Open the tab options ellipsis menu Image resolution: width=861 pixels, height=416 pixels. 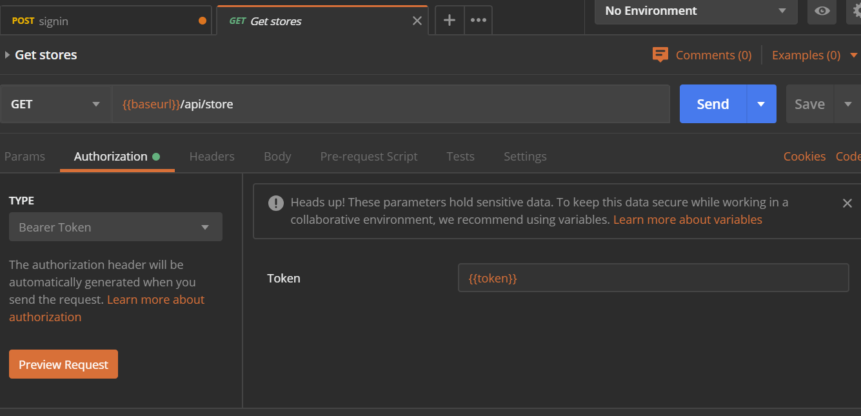pos(478,20)
